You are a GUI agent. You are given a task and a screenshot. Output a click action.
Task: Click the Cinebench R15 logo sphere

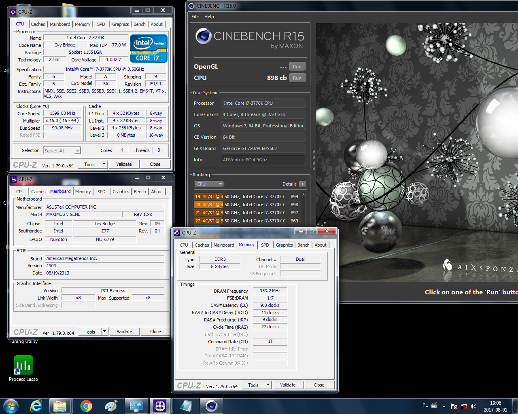click(204, 36)
